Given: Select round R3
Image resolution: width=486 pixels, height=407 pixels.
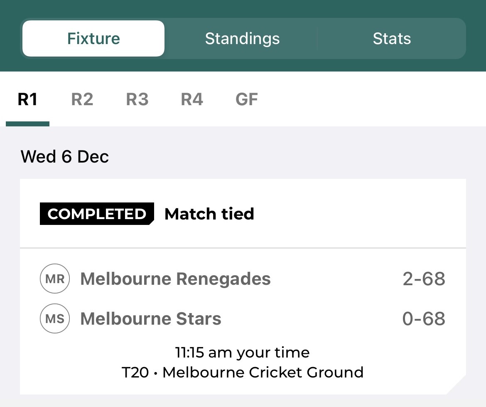Looking at the screenshot, I should pyautogui.click(x=137, y=99).
